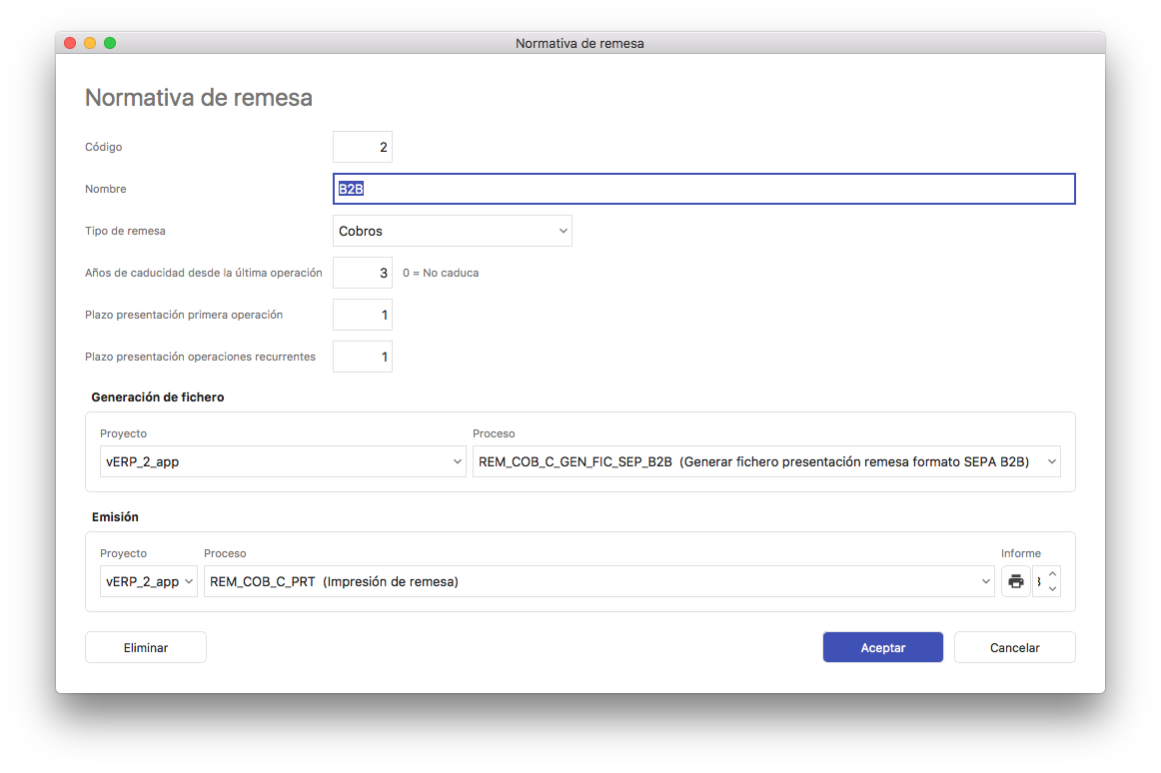
Task: Expand Proyecto dropdown in Generación de fichero
Action: [275, 461]
